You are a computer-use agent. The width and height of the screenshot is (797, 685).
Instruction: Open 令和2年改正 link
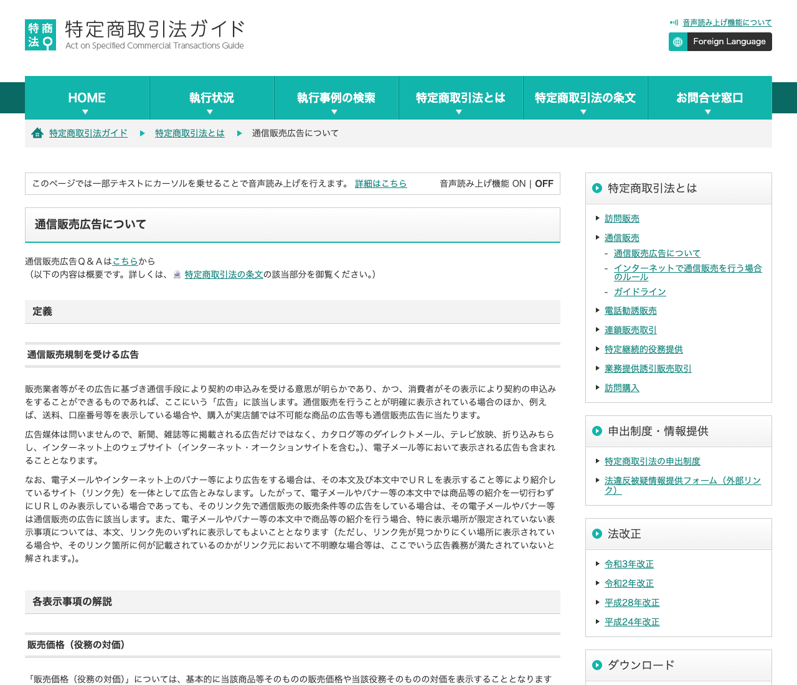pos(629,583)
